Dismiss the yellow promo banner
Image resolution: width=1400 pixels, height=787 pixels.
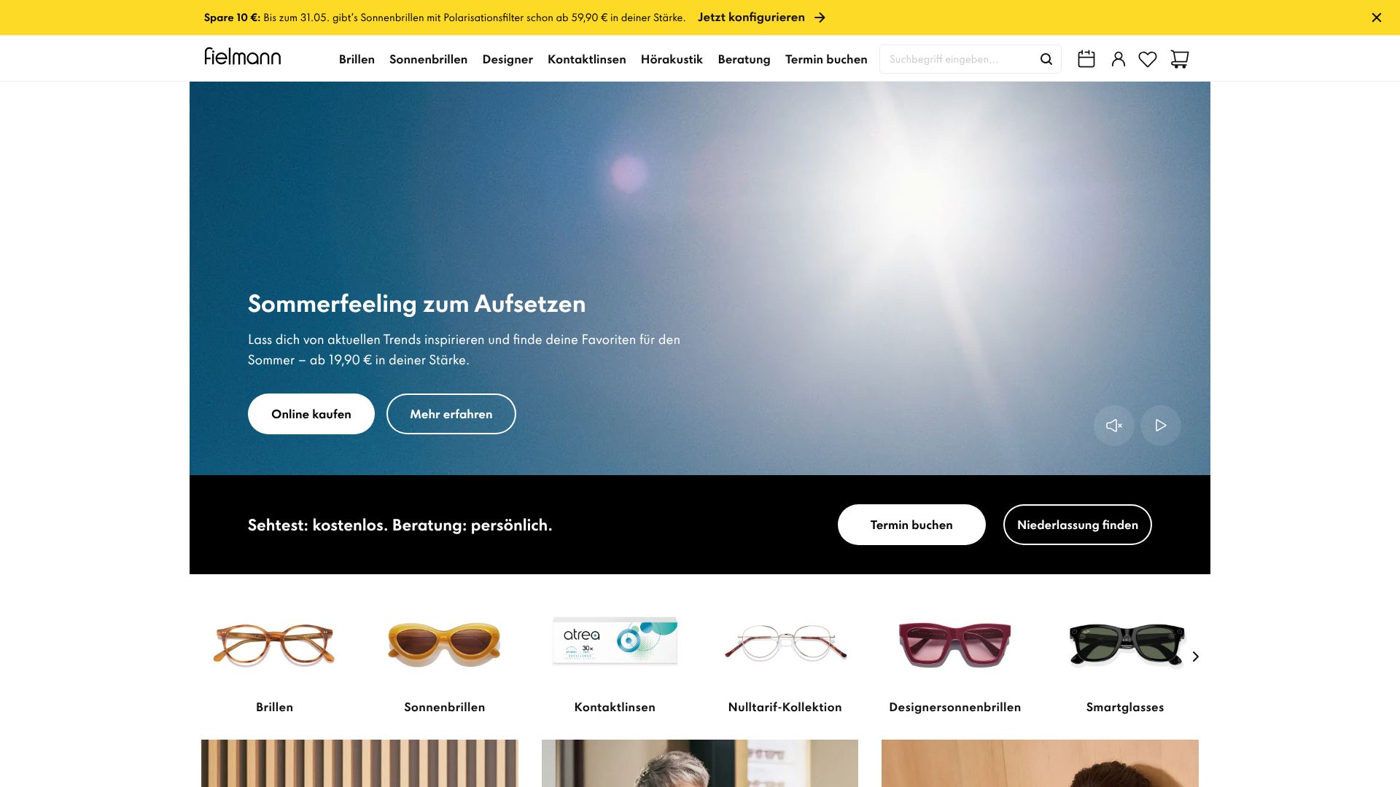(1376, 17)
